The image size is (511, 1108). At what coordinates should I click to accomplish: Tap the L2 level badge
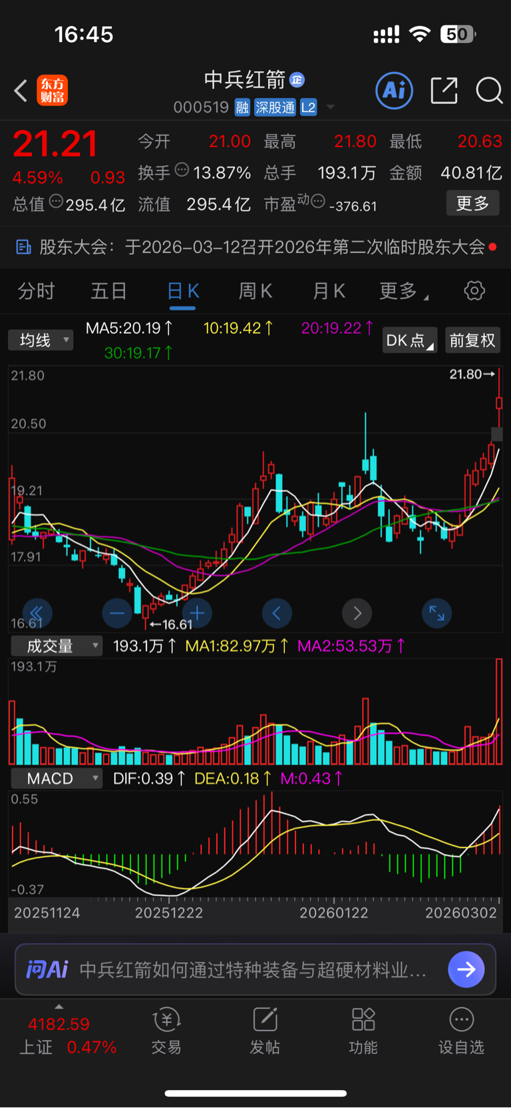point(308,107)
